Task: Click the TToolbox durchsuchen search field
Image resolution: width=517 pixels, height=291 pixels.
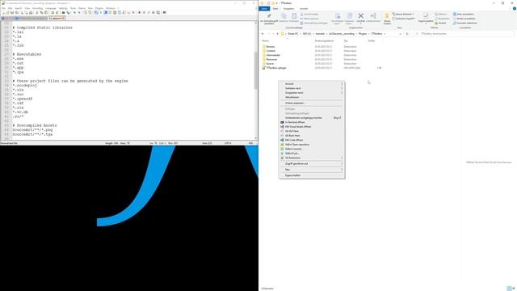Action: [x=464, y=34]
